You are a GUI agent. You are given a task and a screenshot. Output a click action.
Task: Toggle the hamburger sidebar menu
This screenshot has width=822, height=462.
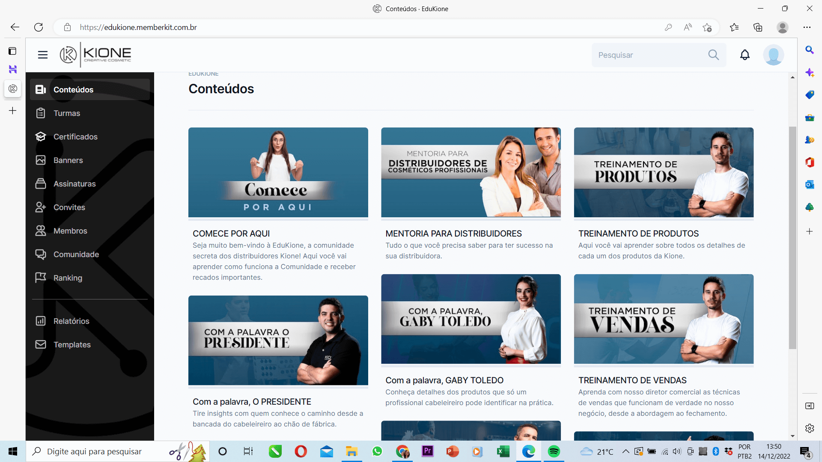42,55
